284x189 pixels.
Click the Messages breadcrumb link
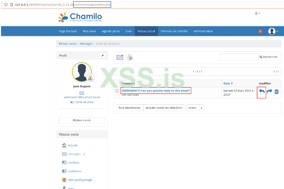[x=86, y=44]
